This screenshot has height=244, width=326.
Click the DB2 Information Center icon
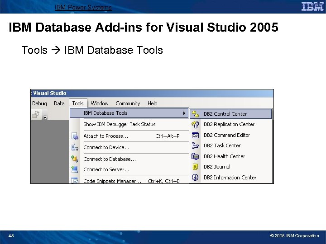(x=195, y=178)
